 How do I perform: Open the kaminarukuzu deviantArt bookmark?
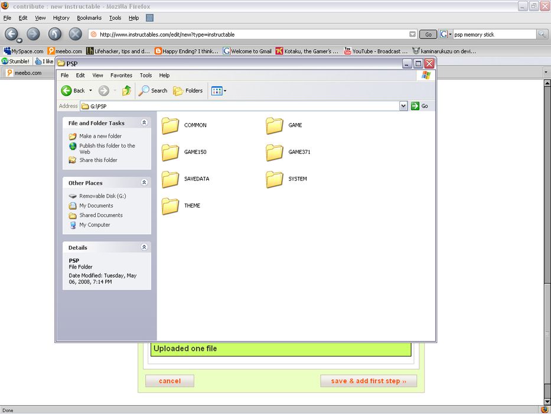click(444, 51)
